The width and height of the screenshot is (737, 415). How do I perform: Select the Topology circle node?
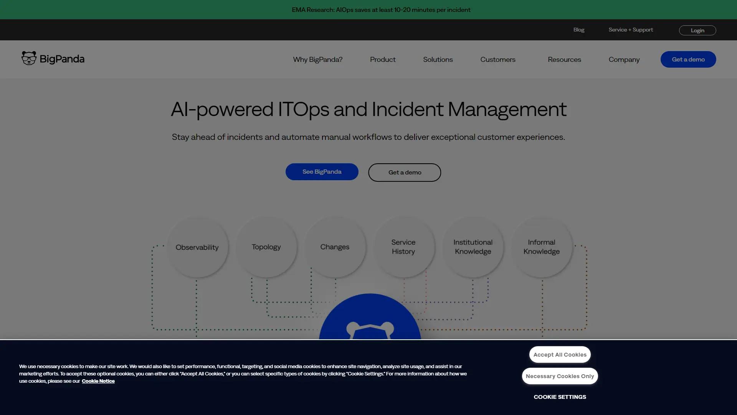pos(266,247)
